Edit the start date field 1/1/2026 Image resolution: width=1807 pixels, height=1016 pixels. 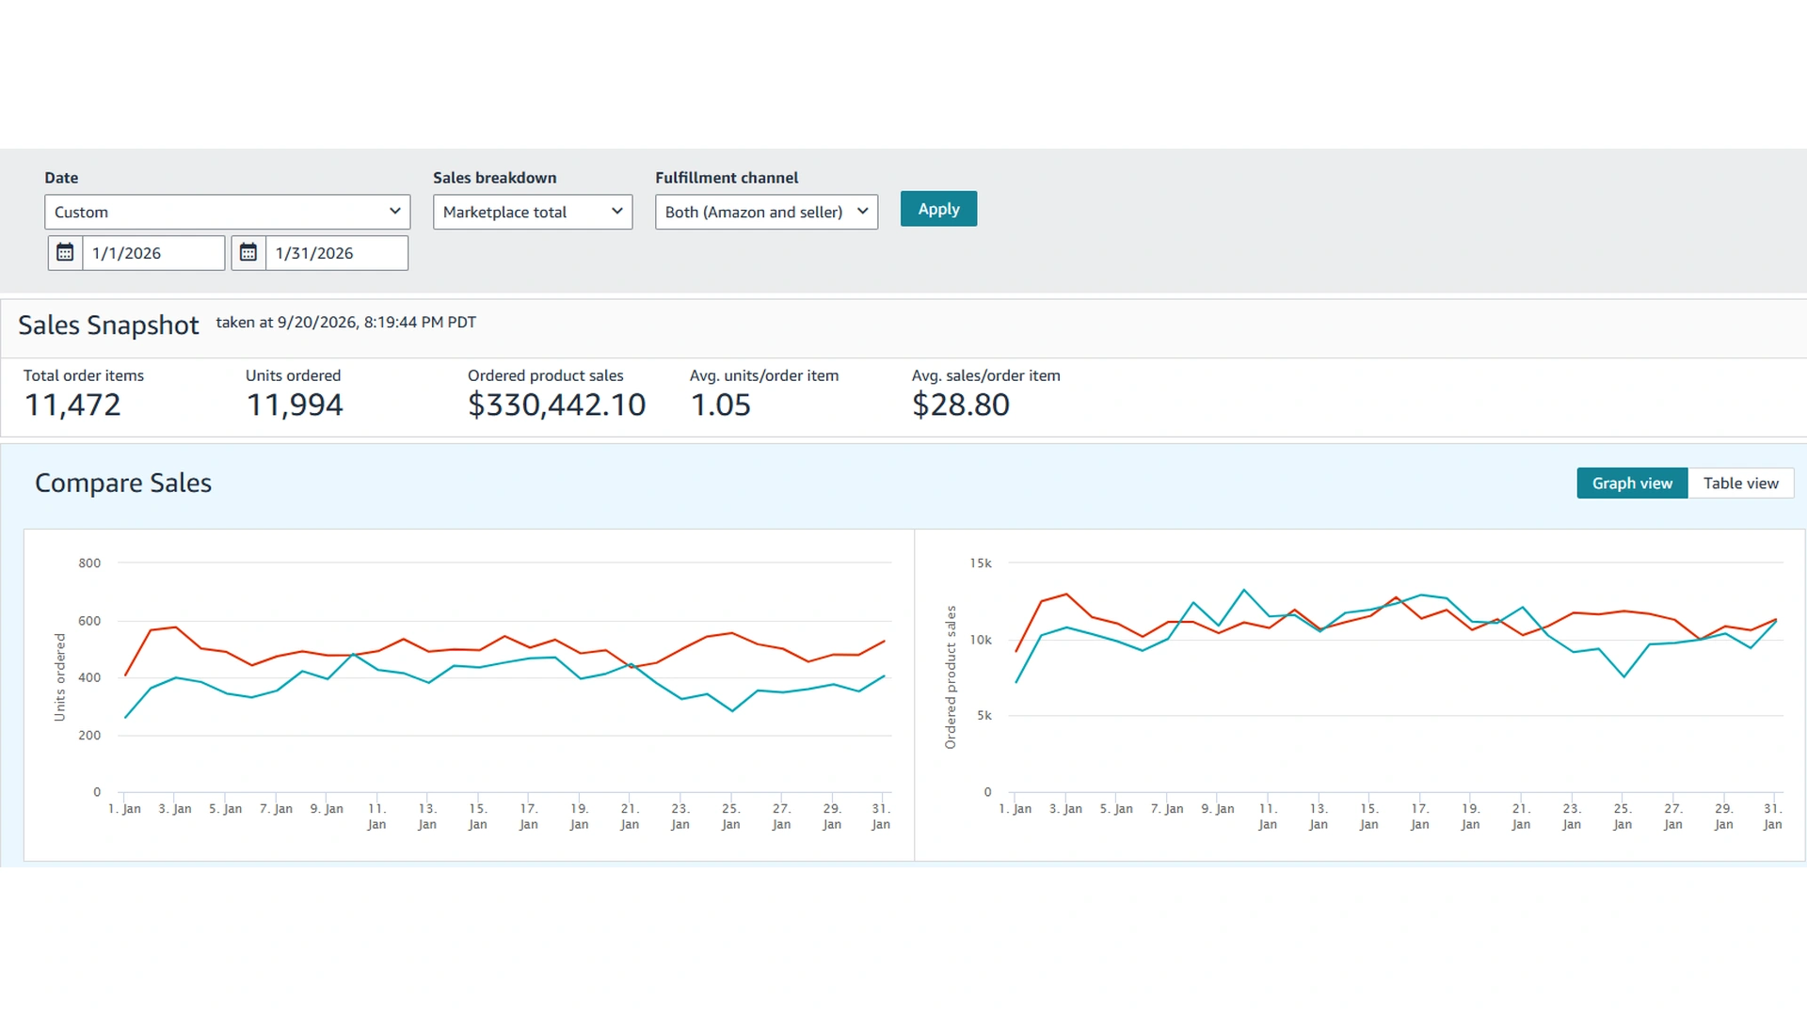tap(153, 253)
